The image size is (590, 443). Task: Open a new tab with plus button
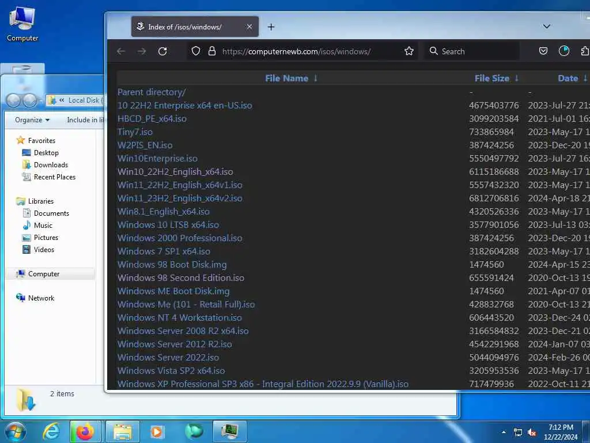pyautogui.click(x=271, y=27)
